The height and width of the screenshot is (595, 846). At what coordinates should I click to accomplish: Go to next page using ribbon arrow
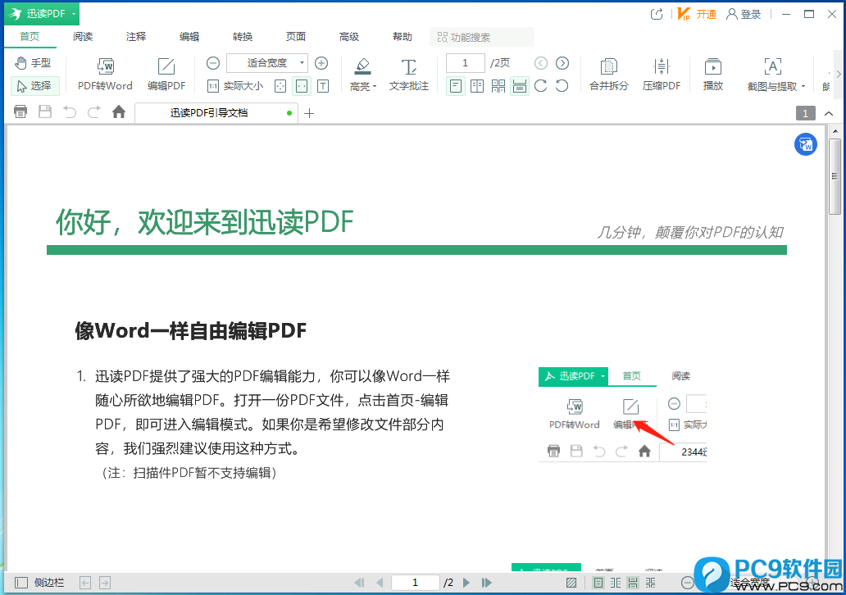[x=562, y=63]
